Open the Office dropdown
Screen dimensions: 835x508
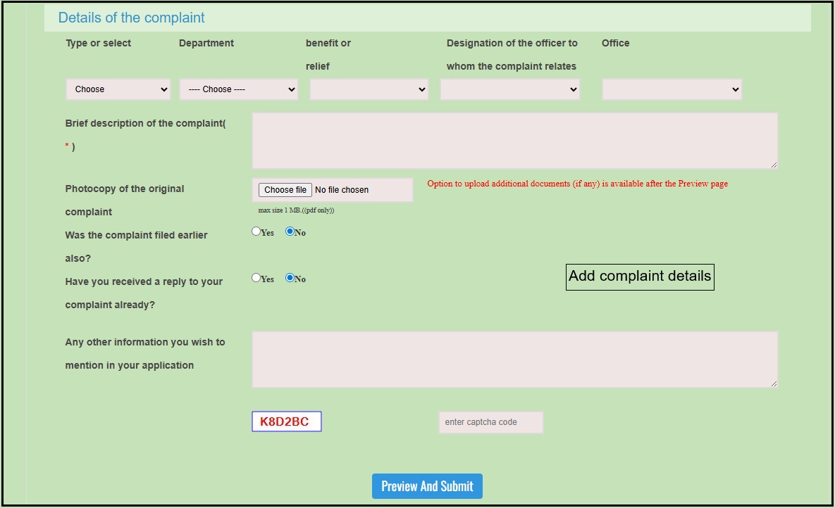click(x=672, y=89)
